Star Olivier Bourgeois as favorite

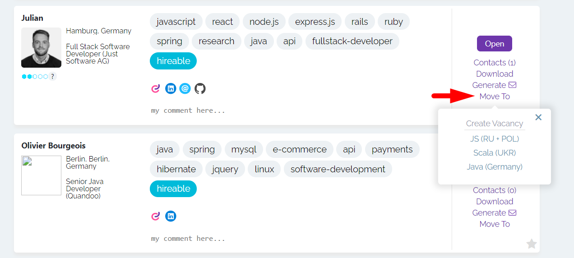pyautogui.click(x=532, y=244)
